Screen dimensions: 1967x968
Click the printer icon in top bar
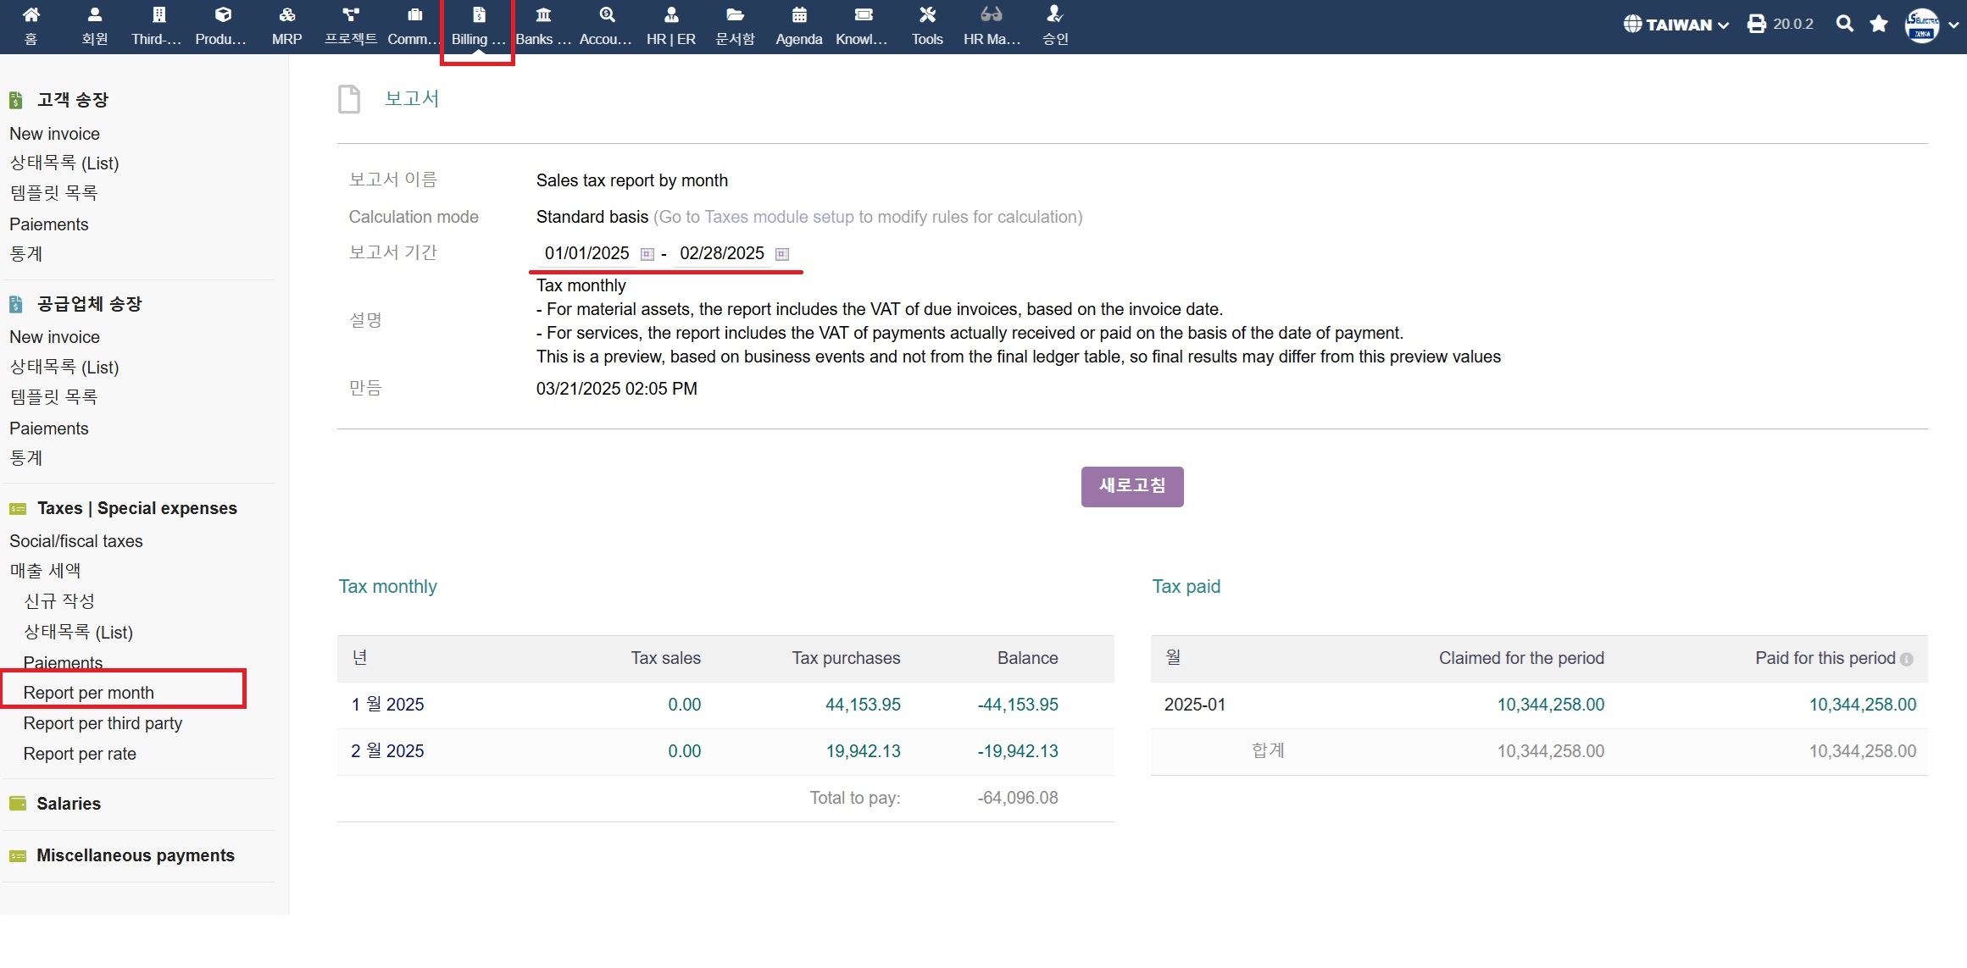pyautogui.click(x=1757, y=24)
